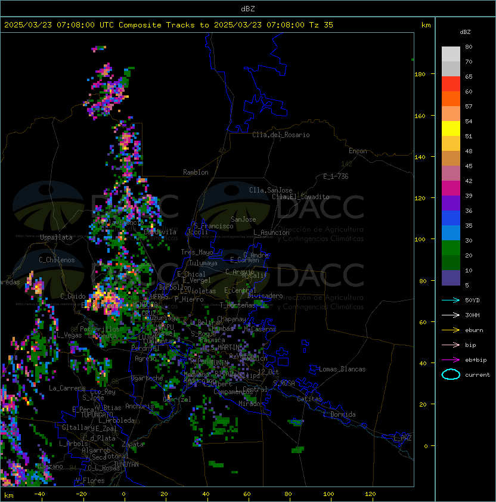Click the 'C_Guido' map label
This screenshot has width=496, height=502.
tap(73, 296)
